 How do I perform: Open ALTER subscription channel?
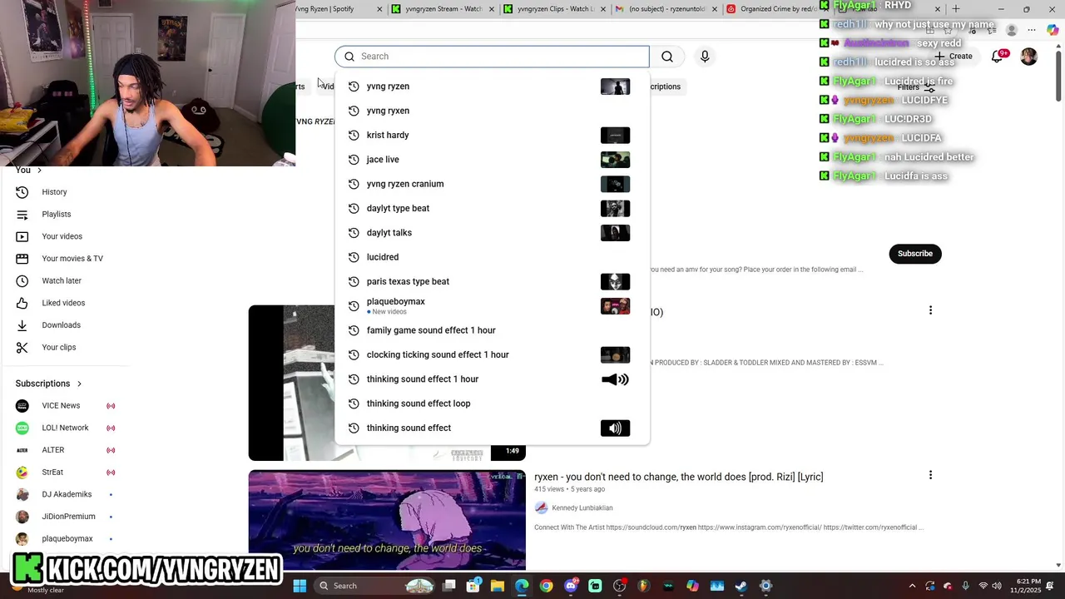[53, 450]
